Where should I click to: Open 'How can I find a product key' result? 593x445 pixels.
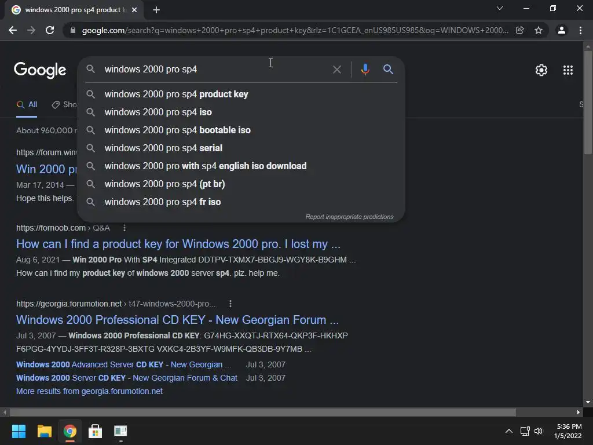[178, 244]
